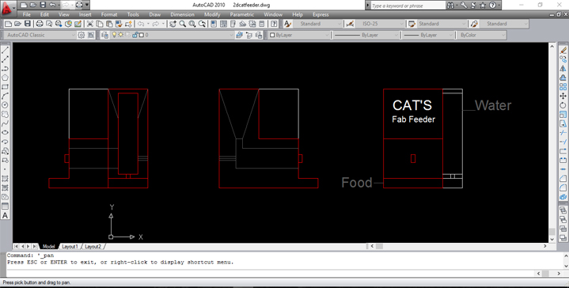Click the command line input area

(271, 273)
